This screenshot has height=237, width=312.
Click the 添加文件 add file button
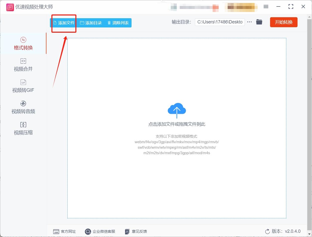64,23
